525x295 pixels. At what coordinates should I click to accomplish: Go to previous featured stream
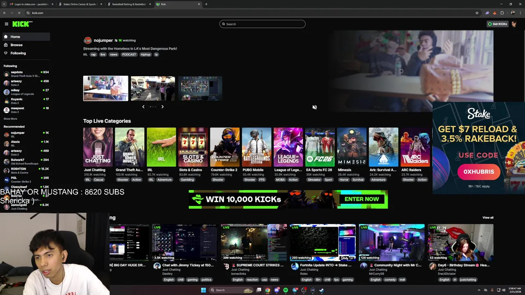click(x=143, y=107)
